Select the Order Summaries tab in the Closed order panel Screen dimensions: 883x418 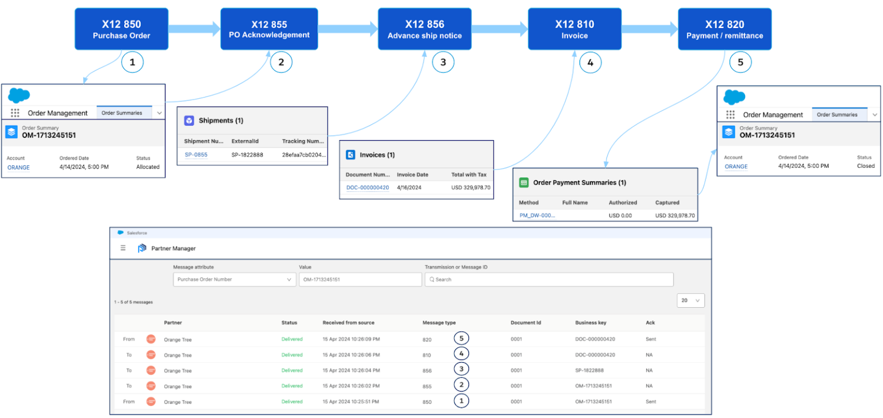point(837,115)
